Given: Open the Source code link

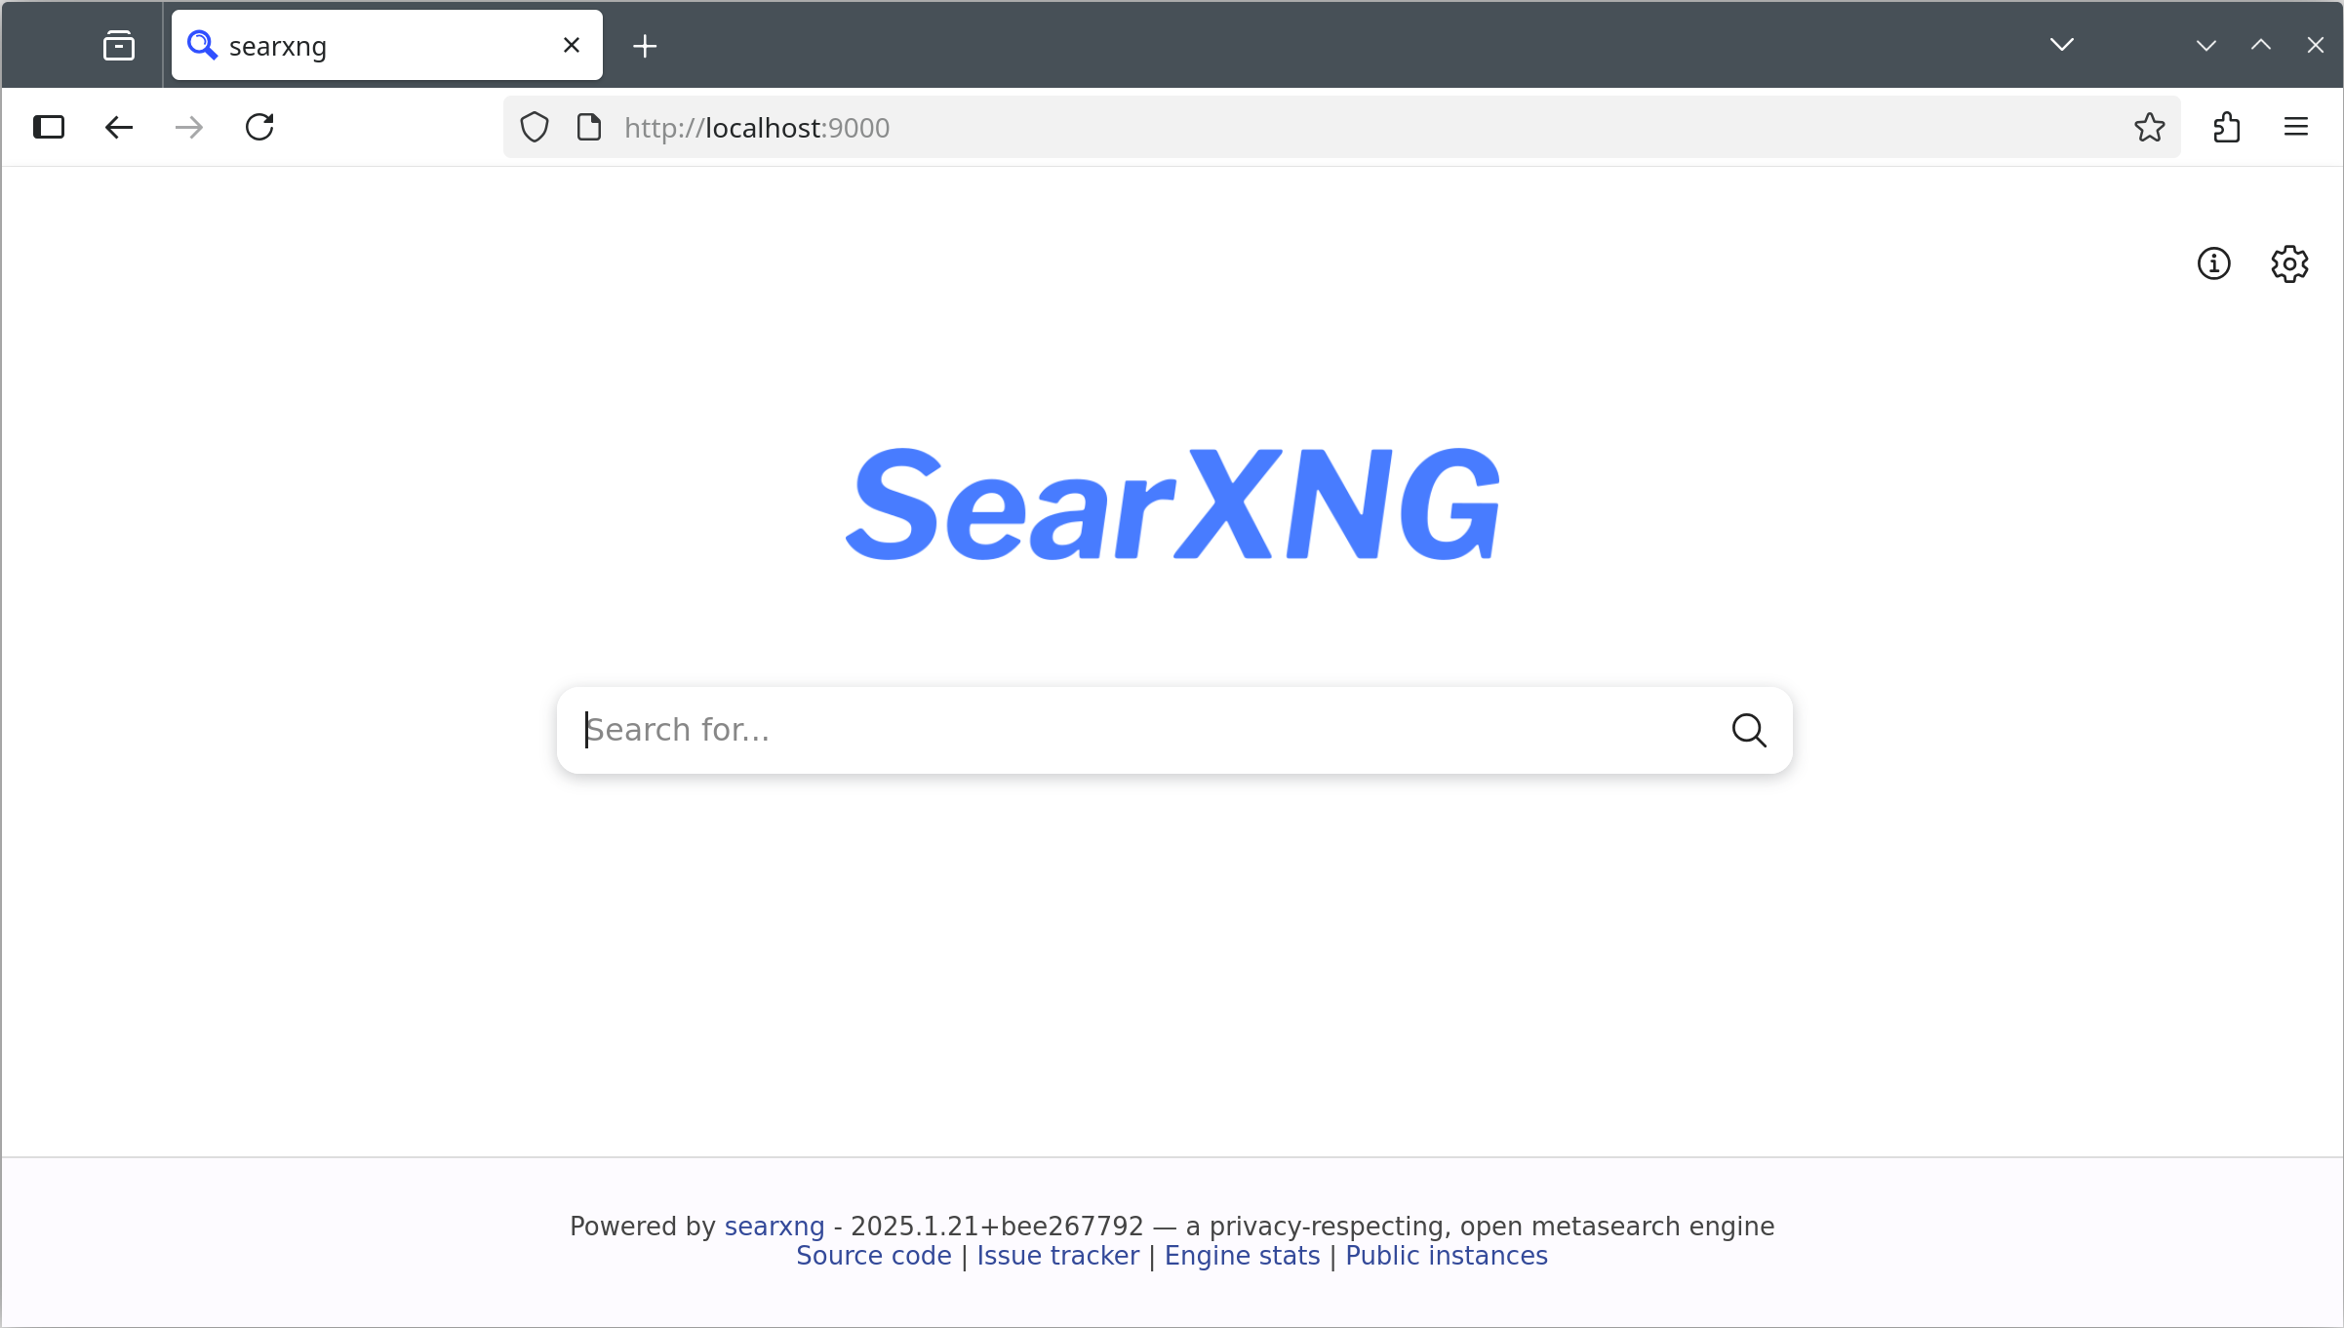Looking at the screenshot, I should click(x=873, y=1256).
